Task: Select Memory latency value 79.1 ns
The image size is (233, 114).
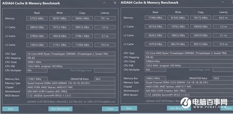Action: click(x=105, y=18)
